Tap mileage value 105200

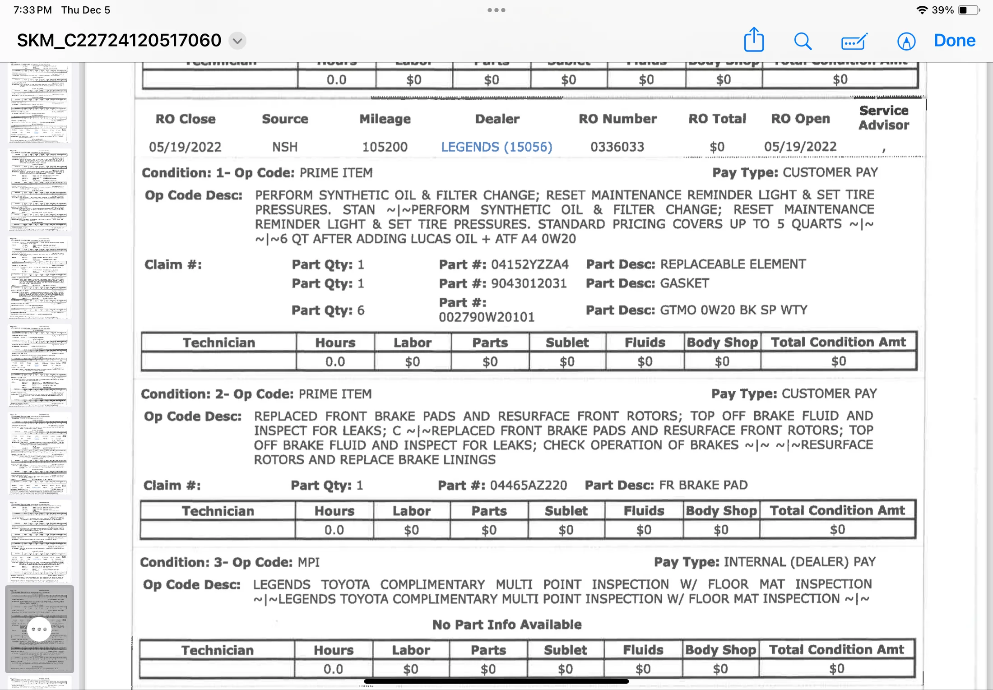tap(385, 147)
